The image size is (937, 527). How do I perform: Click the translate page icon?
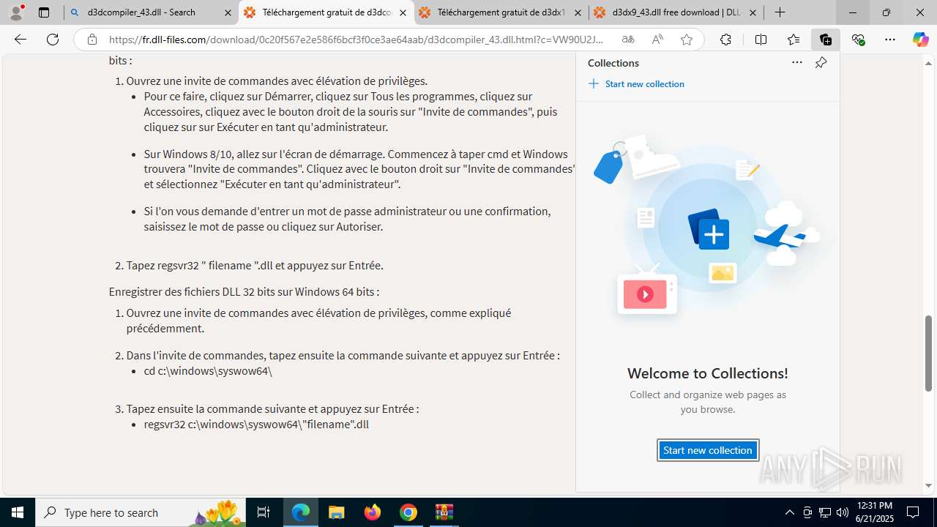pyautogui.click(x=628, y=40)
